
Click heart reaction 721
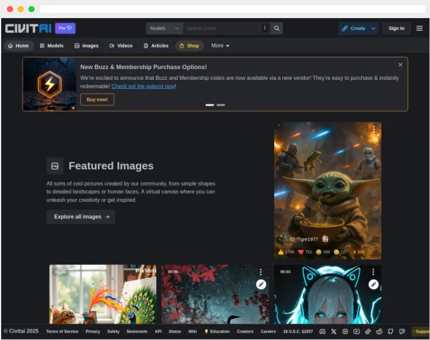tap(305, 252)
